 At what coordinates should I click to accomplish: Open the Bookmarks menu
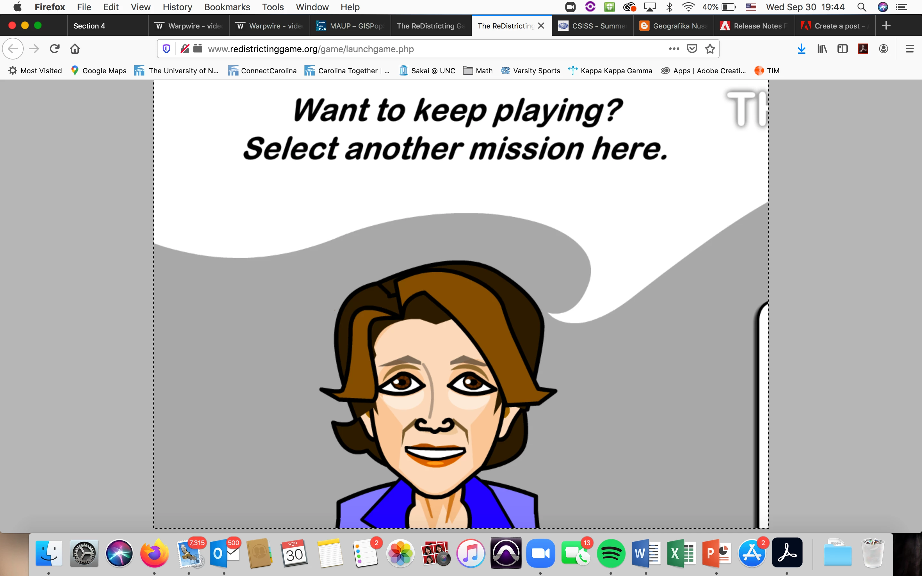(x=227, y=7)
